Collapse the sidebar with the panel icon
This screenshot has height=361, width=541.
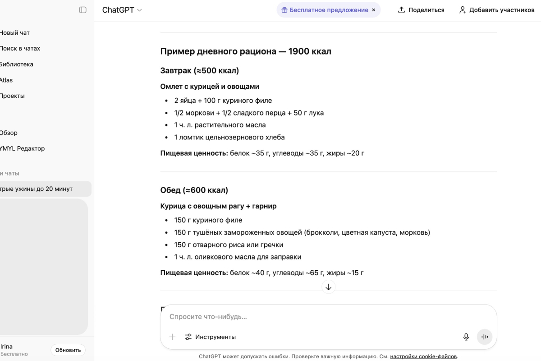coord(83,10)
